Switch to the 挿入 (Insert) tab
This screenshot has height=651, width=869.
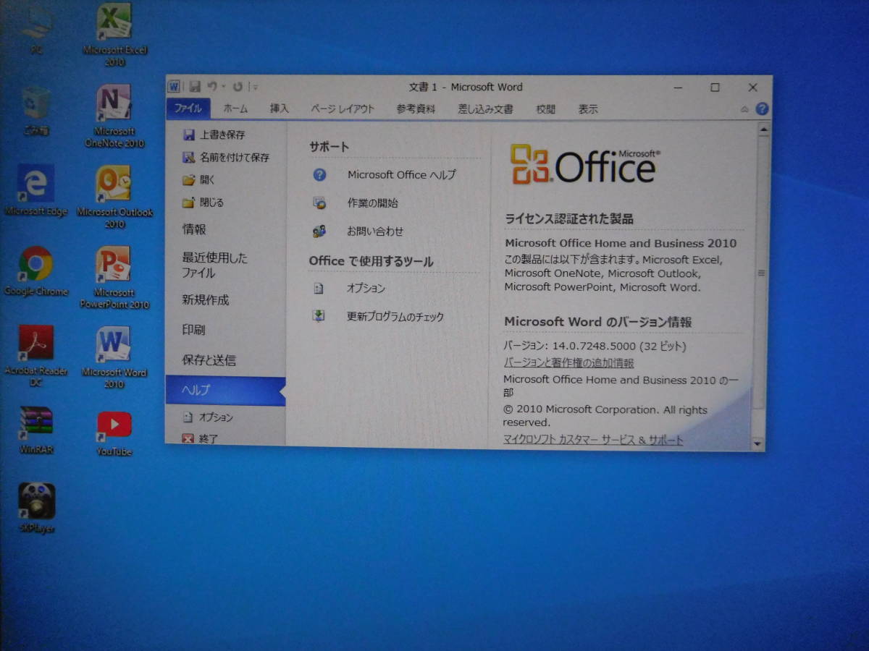280,109
